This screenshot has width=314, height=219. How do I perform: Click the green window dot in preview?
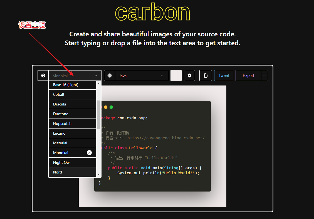pyautogui.click(x=111, y=107)
